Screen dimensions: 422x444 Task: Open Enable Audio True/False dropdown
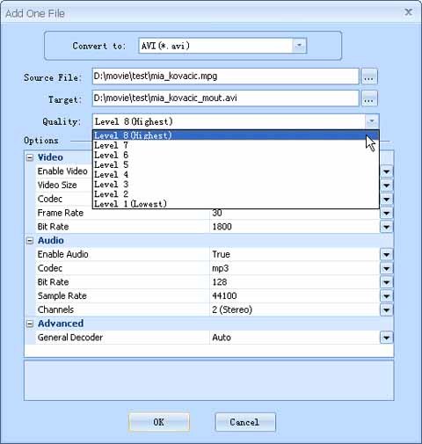(x=386, y=254)
